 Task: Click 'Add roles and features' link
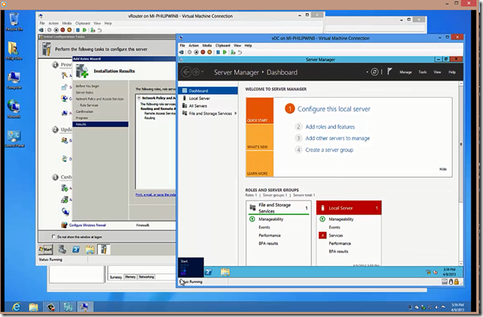coord(330,126)
